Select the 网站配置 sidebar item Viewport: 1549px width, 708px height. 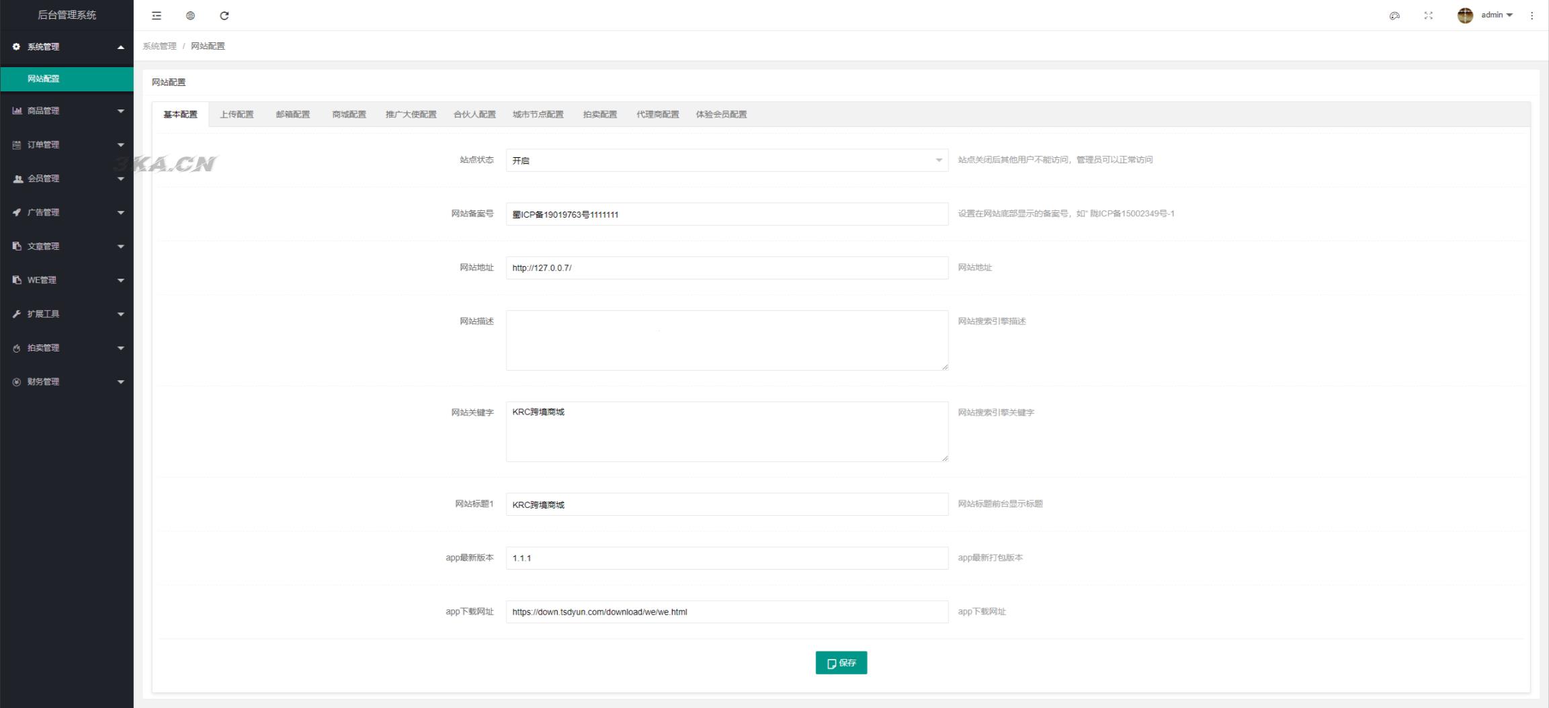pos(67,79)
